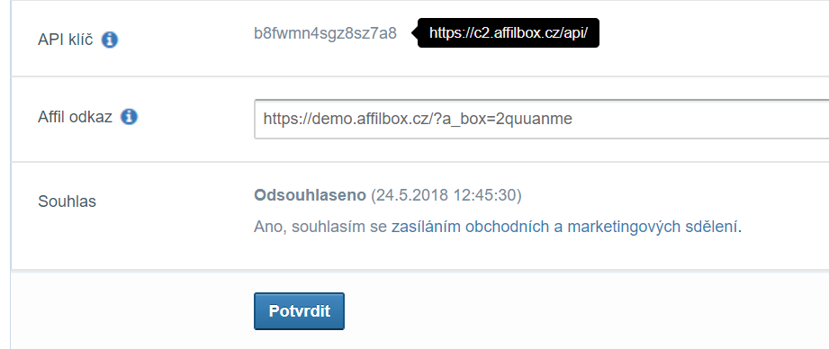Click the info icon beside API klíč
Screen dimensions: 829x349
[110, 40]
